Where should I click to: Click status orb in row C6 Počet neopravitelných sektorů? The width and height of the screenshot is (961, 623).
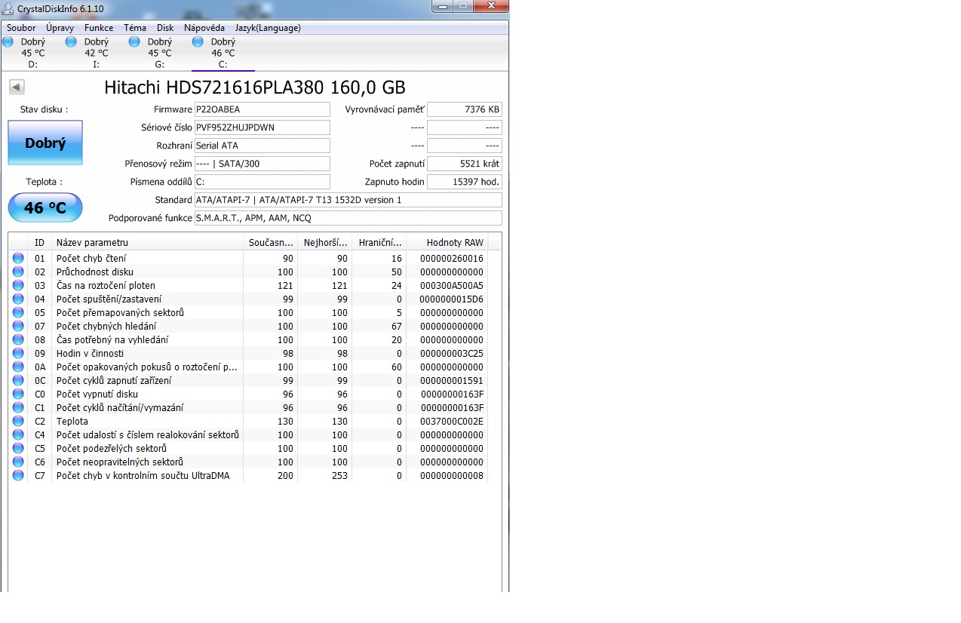(18, 462)
